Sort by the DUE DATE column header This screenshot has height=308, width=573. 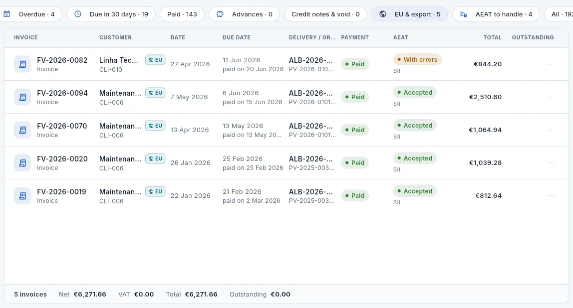click(237, 37)
